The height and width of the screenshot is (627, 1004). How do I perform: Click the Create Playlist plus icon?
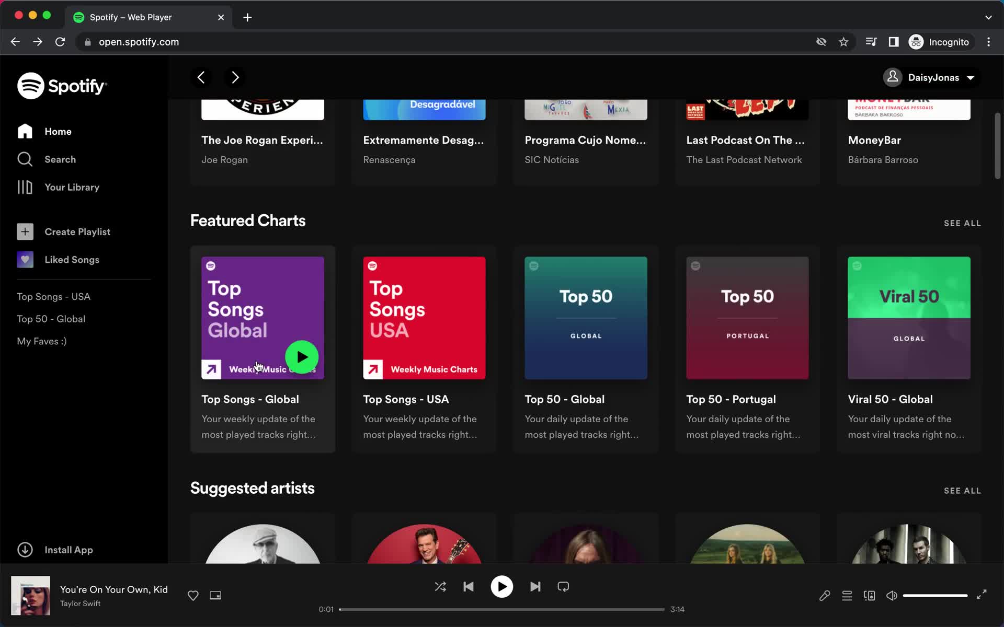pos(25,231)
